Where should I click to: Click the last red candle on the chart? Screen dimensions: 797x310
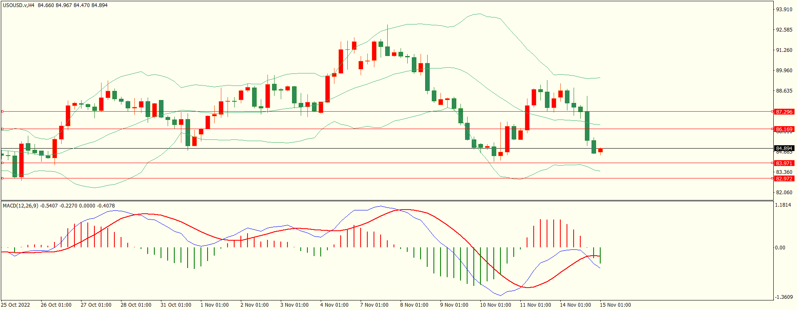coord(600,150)
